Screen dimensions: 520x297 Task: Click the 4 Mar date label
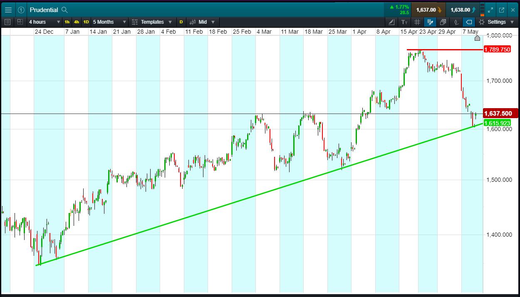click(264, 32)
